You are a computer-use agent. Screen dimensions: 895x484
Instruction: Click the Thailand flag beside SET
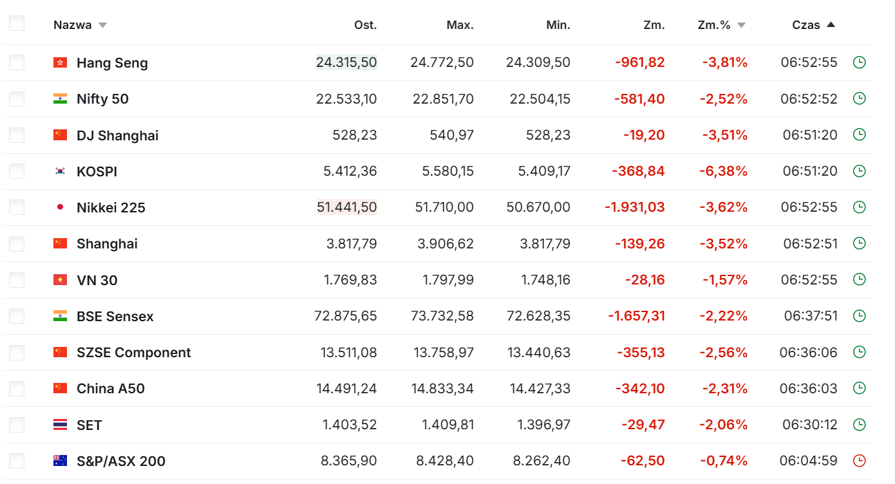point(60,425)
